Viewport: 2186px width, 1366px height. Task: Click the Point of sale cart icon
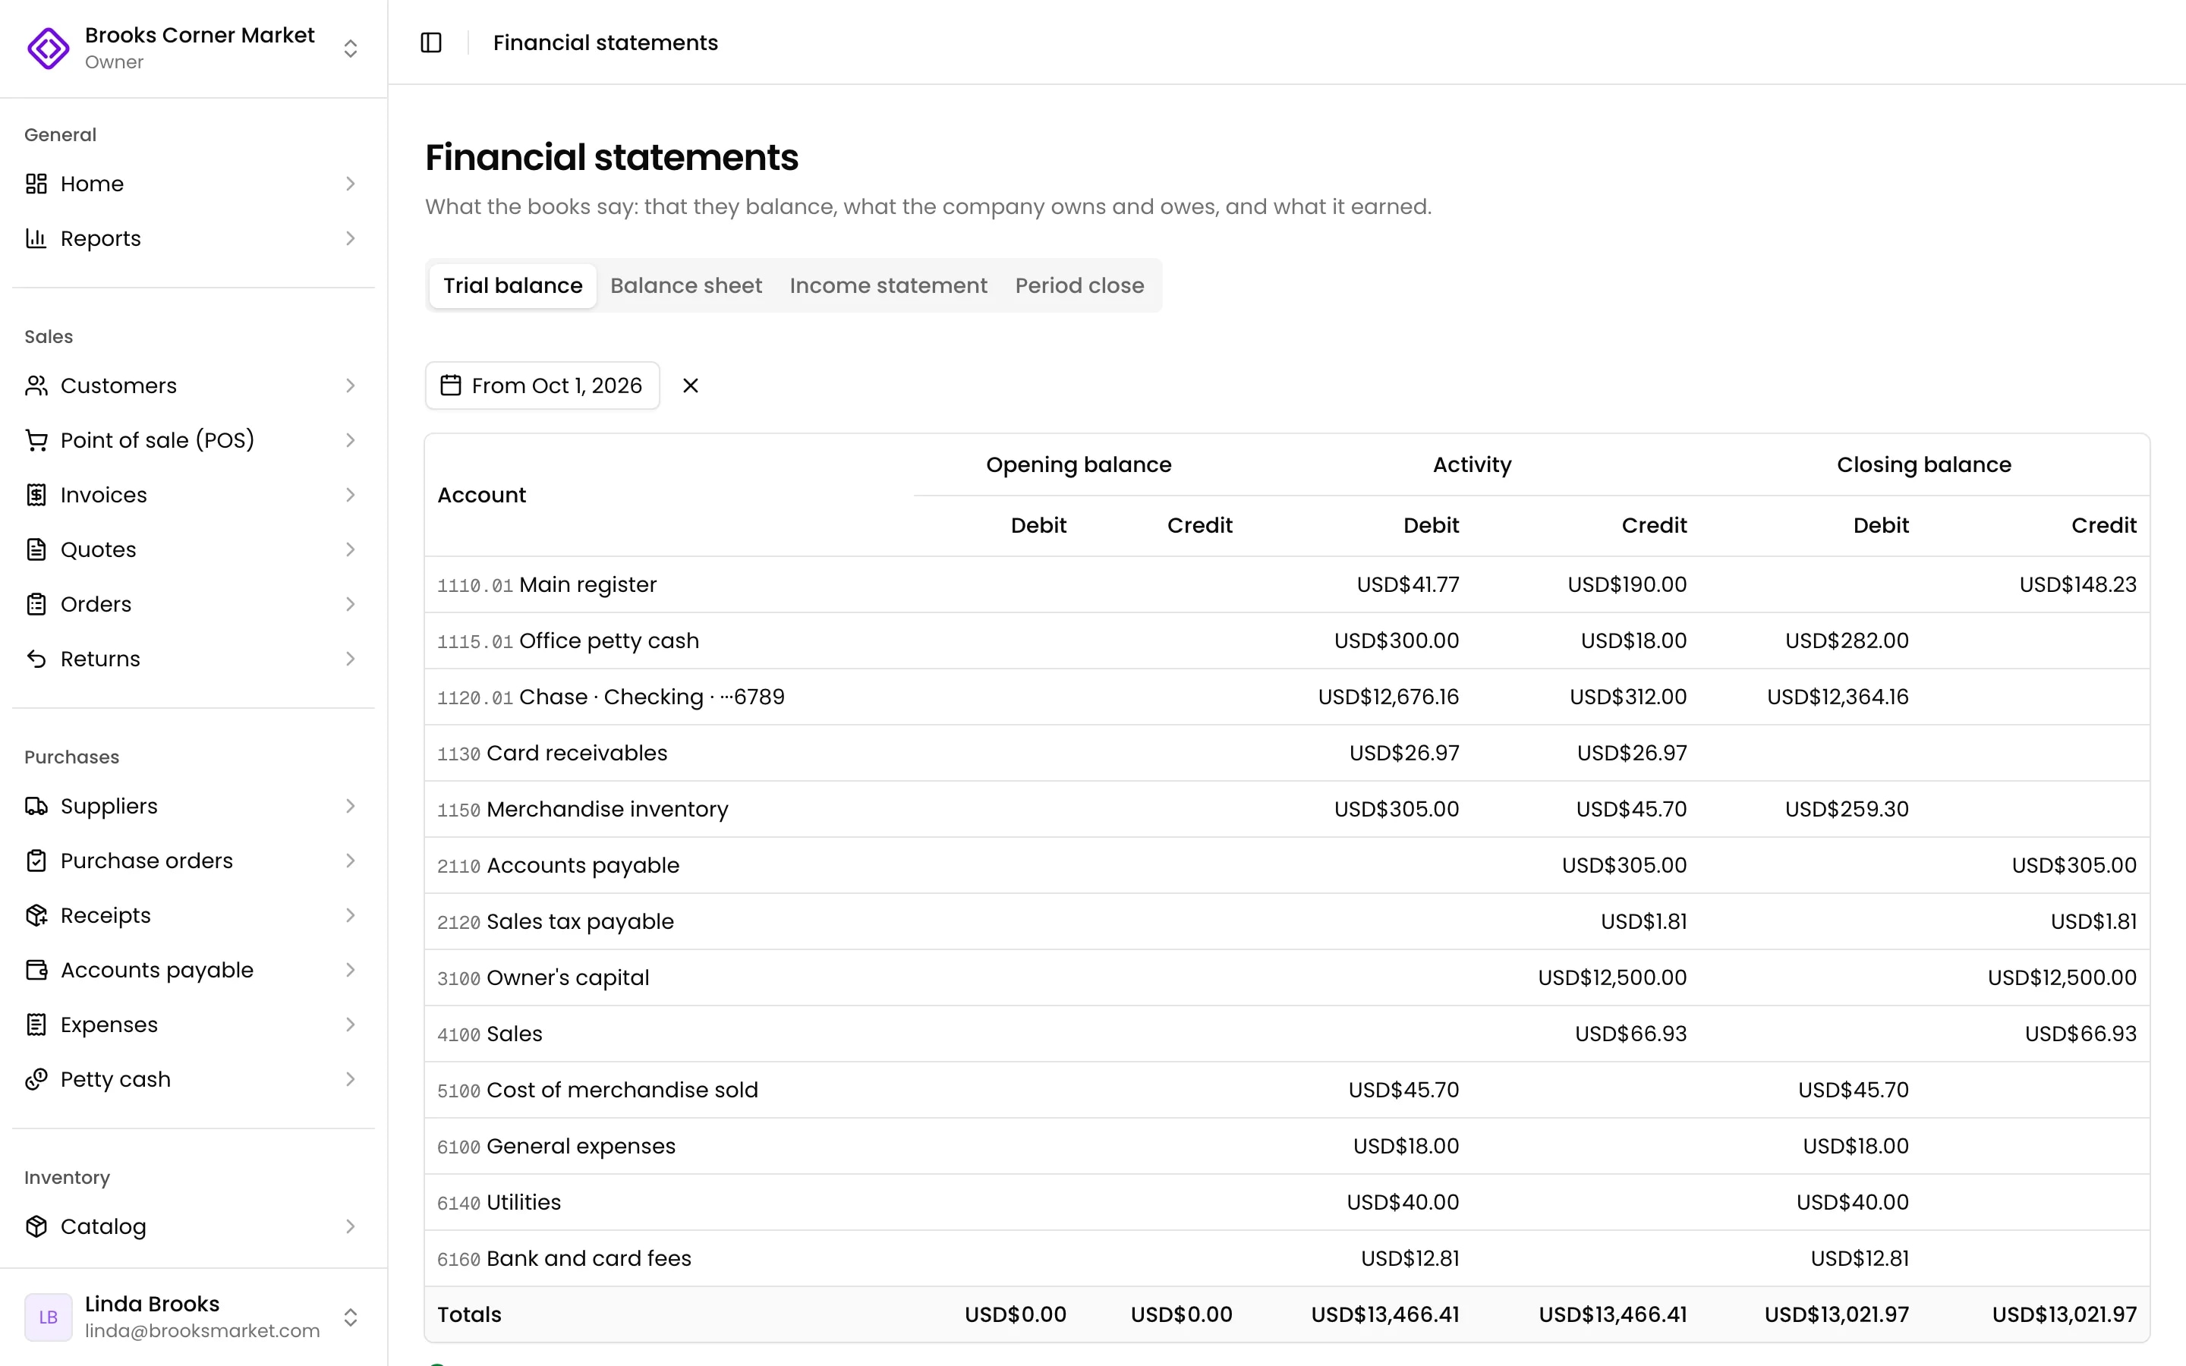pyautogui.click(x=36, y=440)
